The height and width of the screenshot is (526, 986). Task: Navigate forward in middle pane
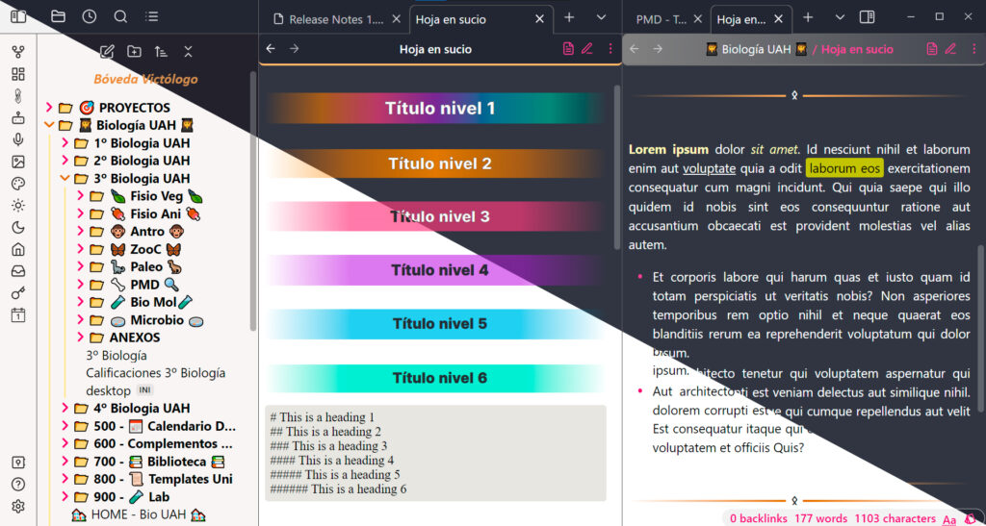point(294,49)
